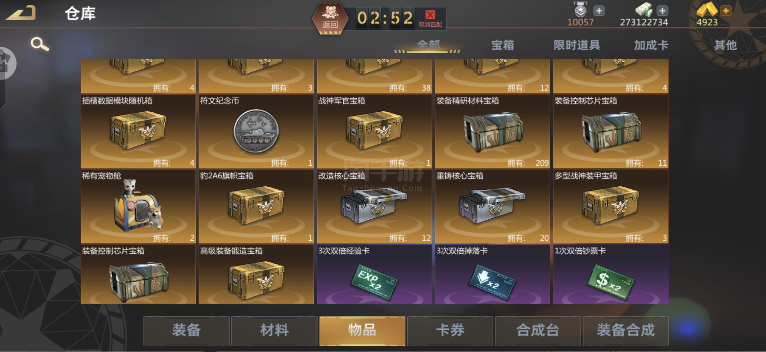The image size is (766, 352).
Task: Open the 装备 bottom category button
Action: [186, 331]
